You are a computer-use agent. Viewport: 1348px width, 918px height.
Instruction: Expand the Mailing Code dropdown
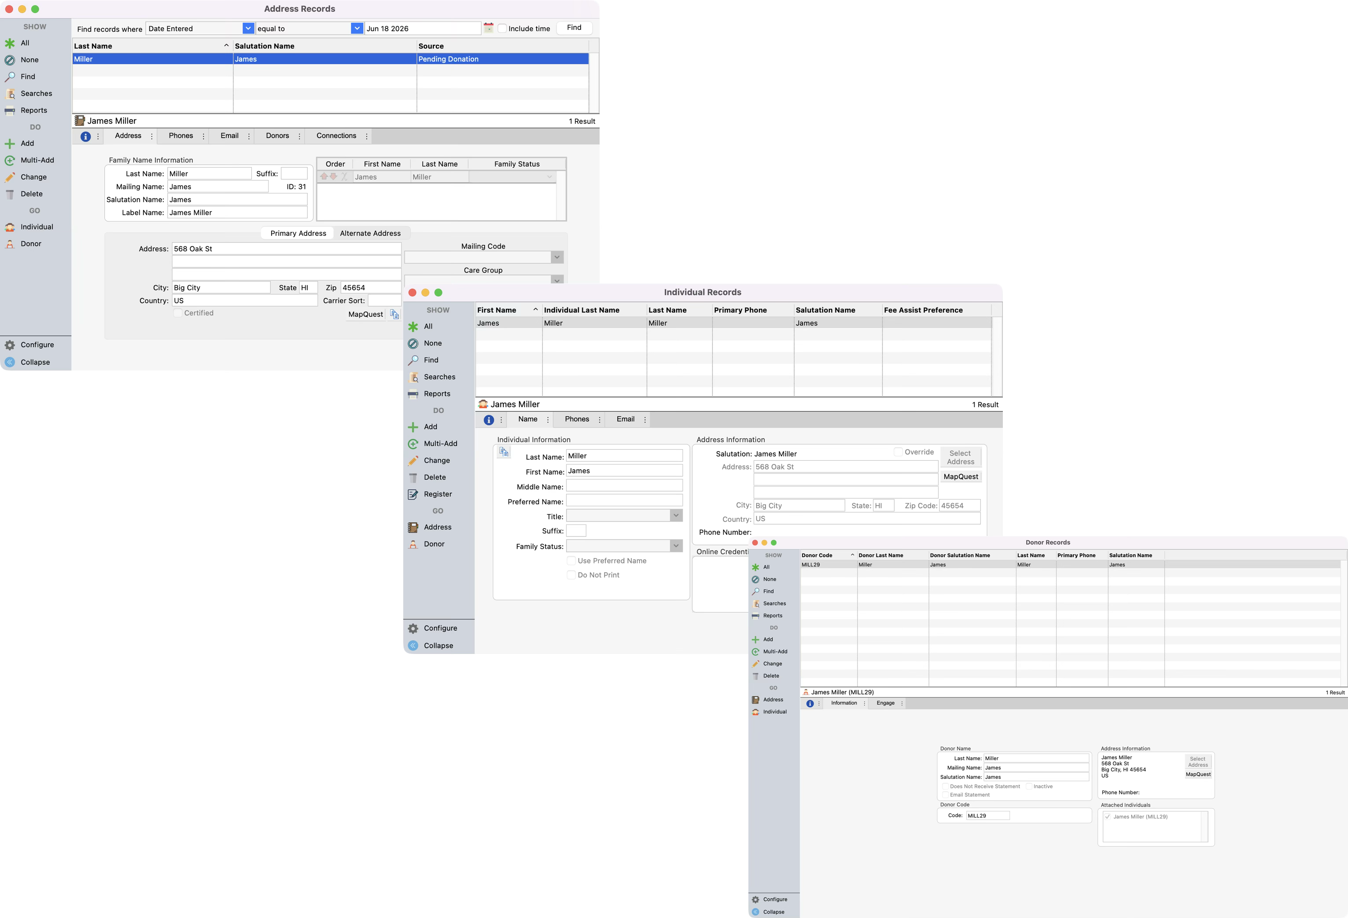pyautogui.click(x=557, y=257)
